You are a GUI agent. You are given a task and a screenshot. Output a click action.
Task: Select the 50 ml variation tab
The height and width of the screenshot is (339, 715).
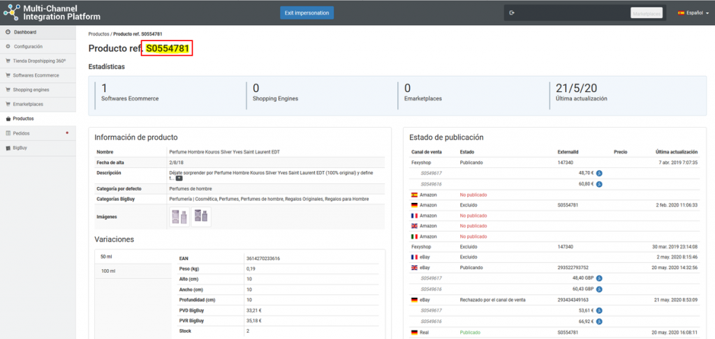[x=107, y=257]
